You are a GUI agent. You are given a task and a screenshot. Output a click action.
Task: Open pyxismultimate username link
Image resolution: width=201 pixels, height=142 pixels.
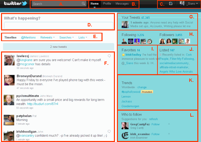[27, 96]
